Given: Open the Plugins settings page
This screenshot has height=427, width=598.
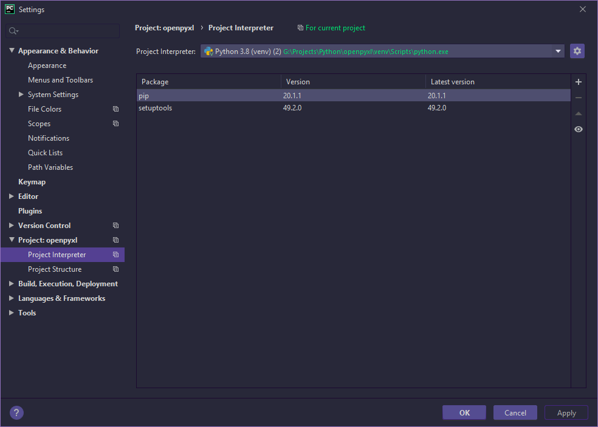Looking at the screenshot, I should pos(30,211).
